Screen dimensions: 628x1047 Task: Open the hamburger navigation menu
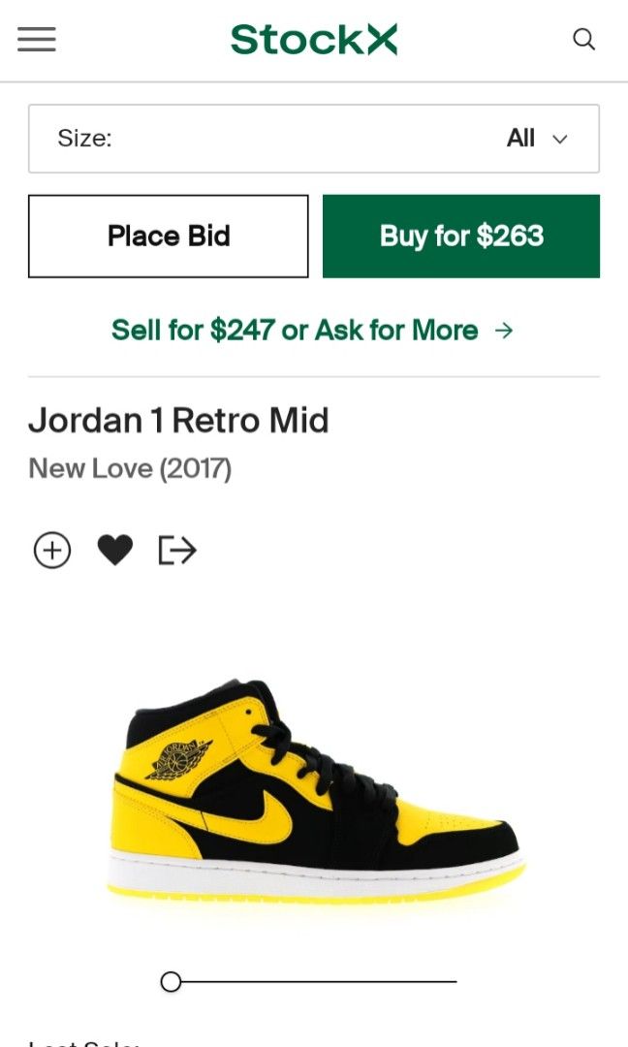[x=37, y=39]
